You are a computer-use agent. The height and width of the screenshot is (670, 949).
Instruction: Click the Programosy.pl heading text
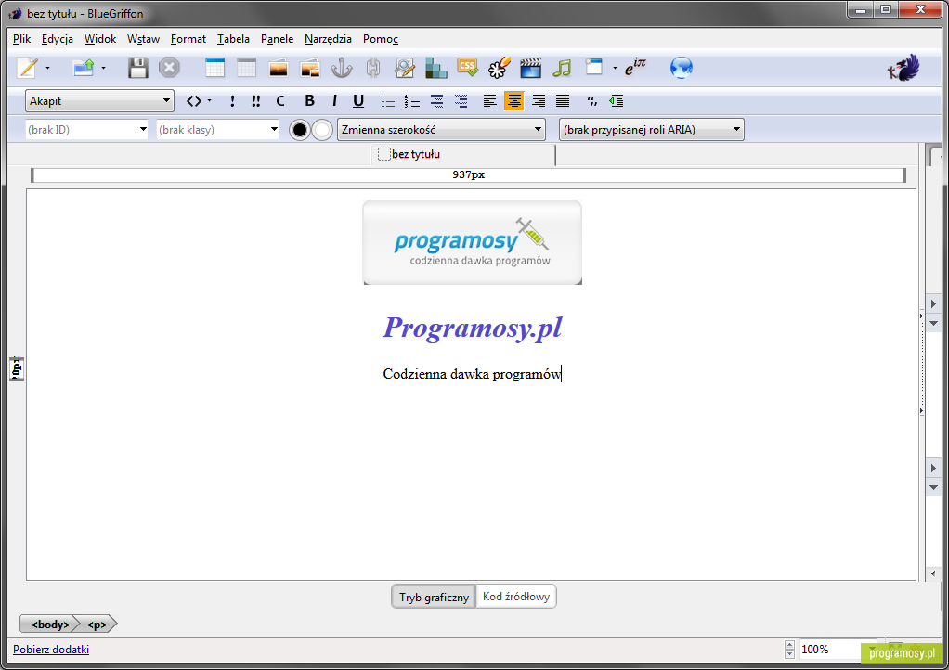coord(472,329)
